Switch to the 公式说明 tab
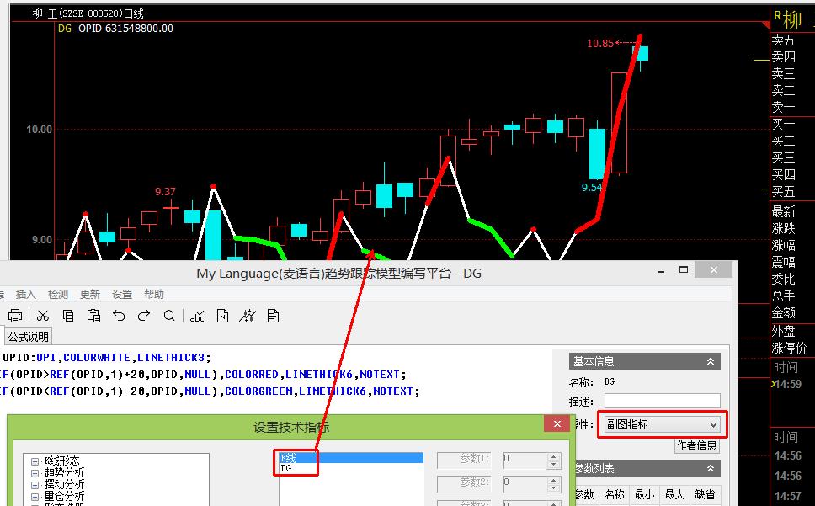Image resolution: width=815 pixels, height=506 pixels. pos(29,336)
